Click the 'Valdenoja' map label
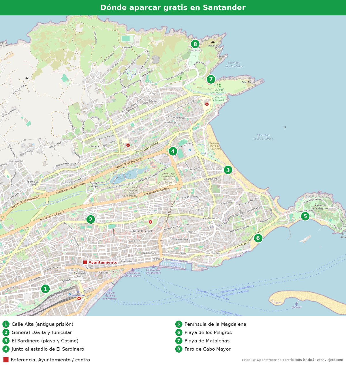346x365 pixels. pos(170,122)
